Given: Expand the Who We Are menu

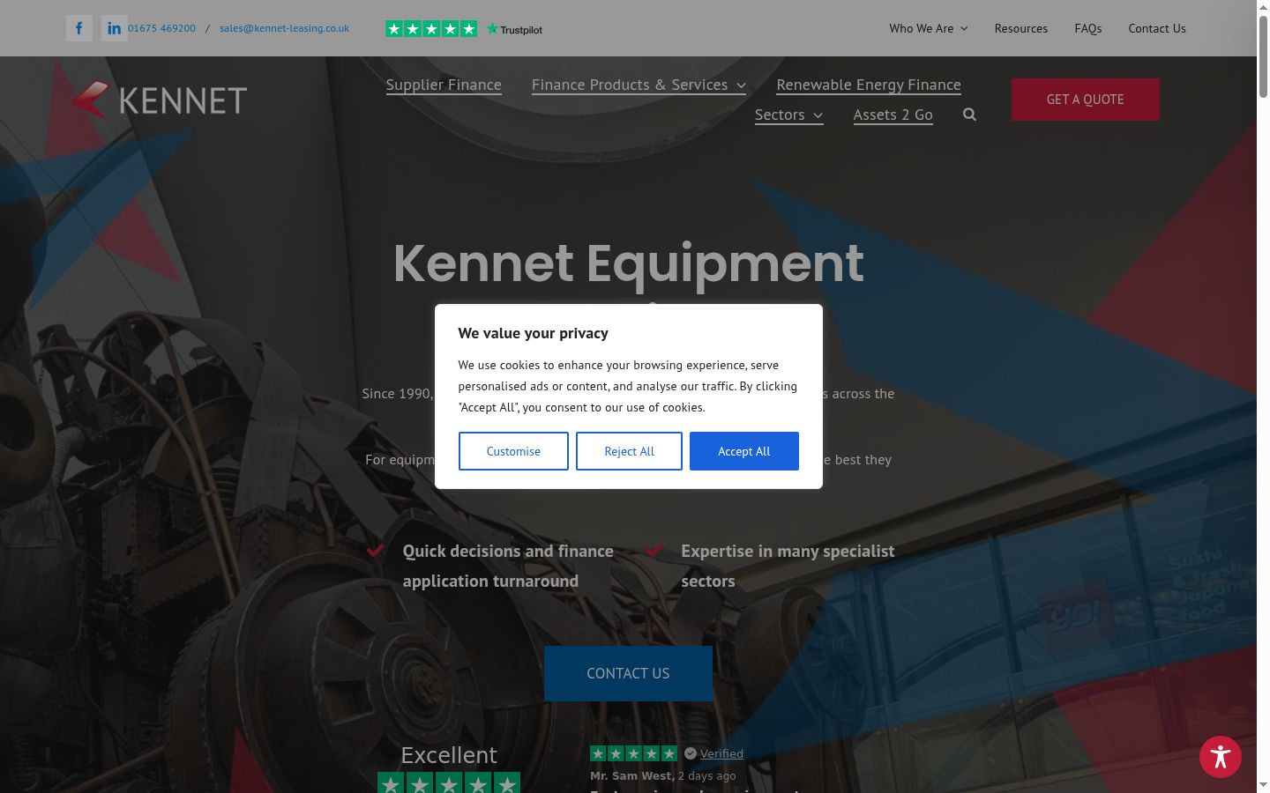Looking at the screenshot, I should click(928, 28).
